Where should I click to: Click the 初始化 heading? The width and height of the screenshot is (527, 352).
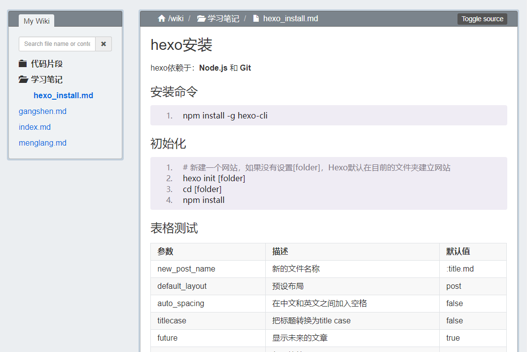pos(168,143)
